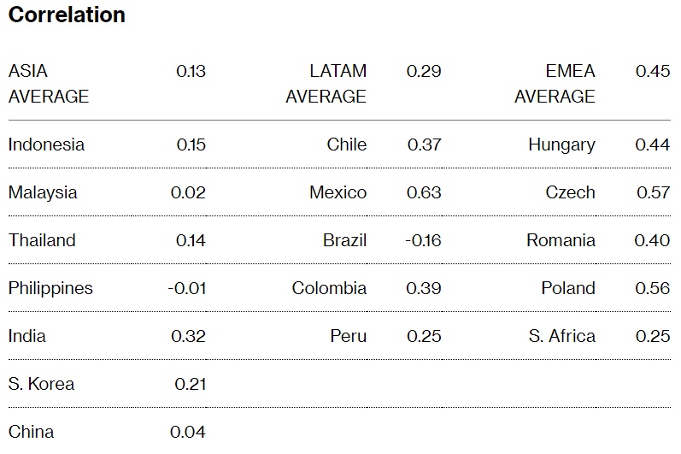This screenshot has width=681, height=454.
Task: Select the Thailand row label
Action: [42, 240]
